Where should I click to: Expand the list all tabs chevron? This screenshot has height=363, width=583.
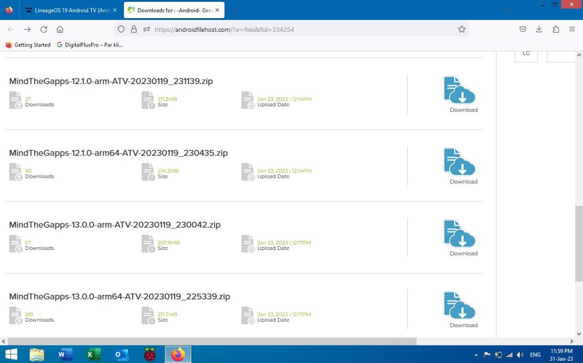[507, 10]
